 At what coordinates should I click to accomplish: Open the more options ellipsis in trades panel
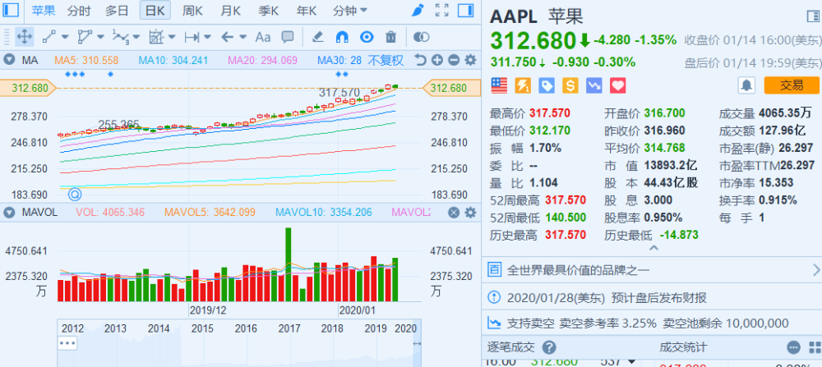pos(794,347)
